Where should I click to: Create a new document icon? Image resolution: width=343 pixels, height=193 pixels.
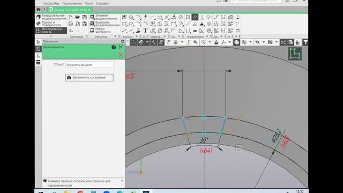(x=71, y=17)
